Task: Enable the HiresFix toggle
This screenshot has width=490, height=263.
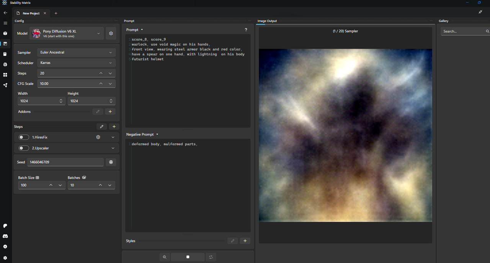Action: pyautogui.click(x=24, y=137)
